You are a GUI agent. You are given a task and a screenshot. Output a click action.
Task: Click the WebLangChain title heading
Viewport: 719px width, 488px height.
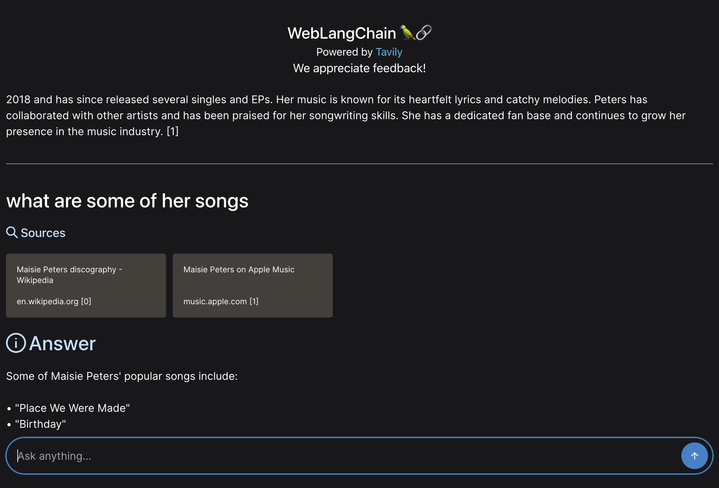[x=342, y=33]
